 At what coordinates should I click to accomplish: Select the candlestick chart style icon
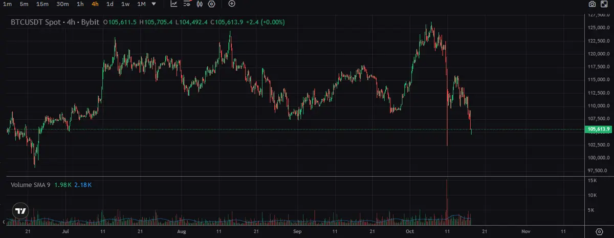pyautogui.click(x=199, y=4)
